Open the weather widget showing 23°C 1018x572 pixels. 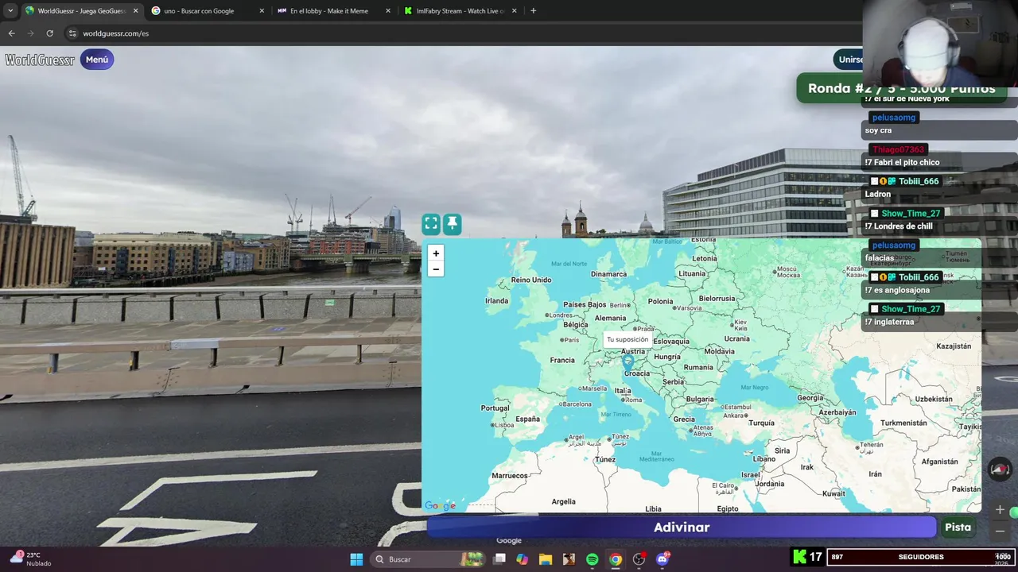click(x=30, y=559)
